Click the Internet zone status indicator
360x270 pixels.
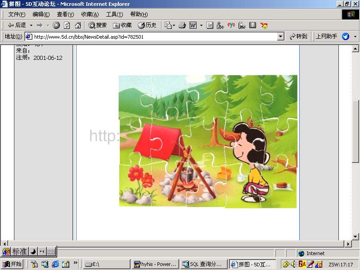(x=311, y=253)
